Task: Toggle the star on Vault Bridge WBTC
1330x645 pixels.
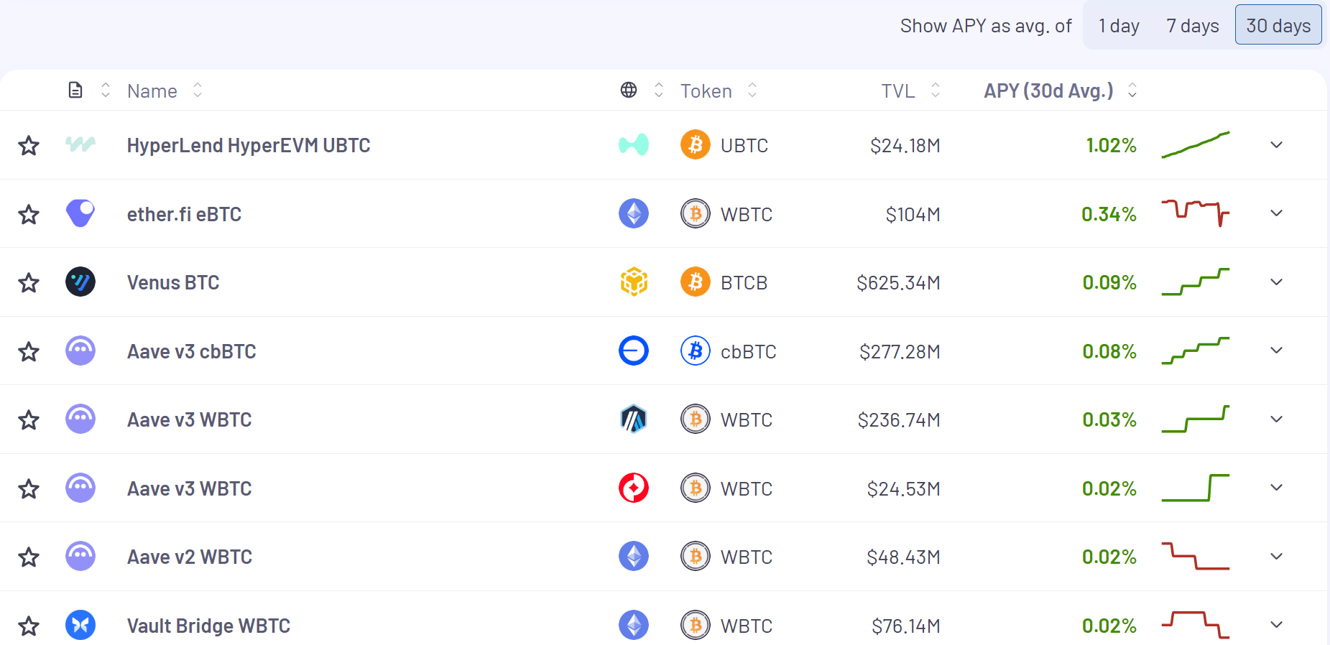Action: pyautogui.click(x=29, y=626)
